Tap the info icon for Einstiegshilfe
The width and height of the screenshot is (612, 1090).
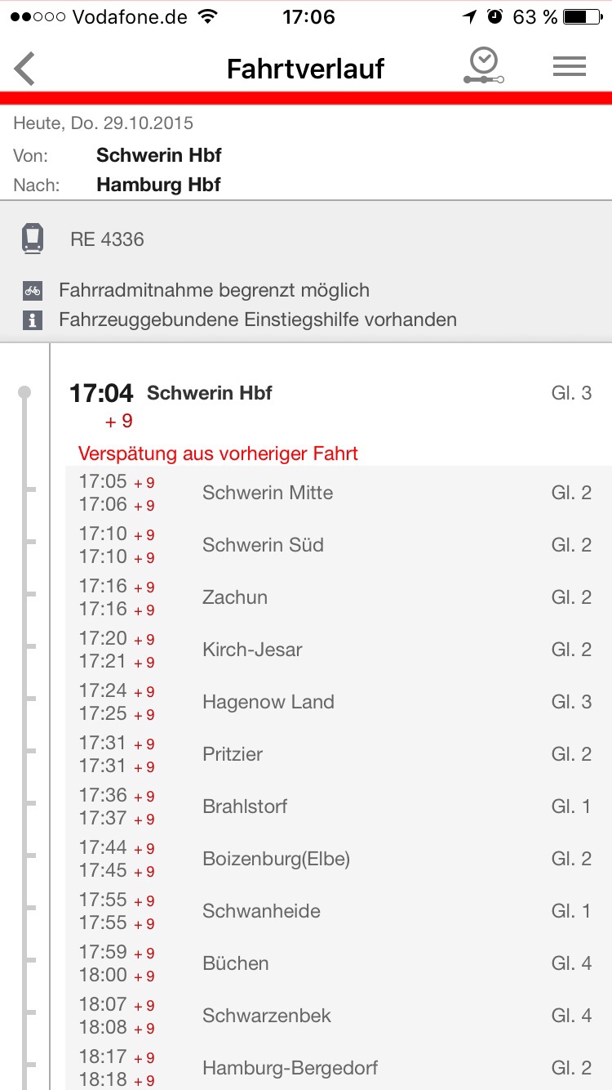(32, 319)
